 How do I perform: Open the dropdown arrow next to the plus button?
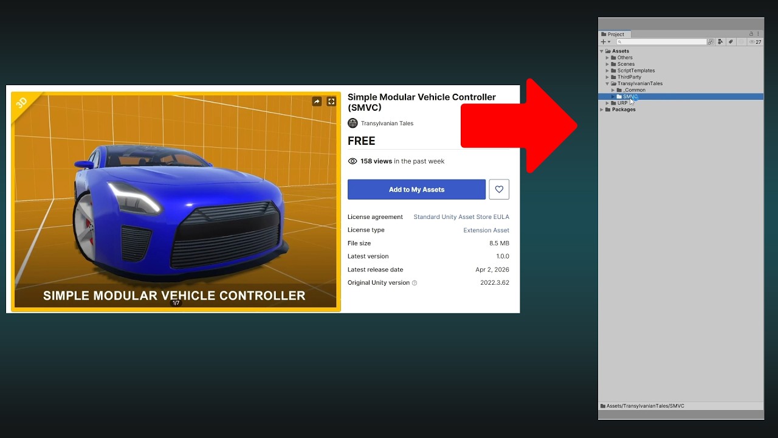click(x=609, y=42)
